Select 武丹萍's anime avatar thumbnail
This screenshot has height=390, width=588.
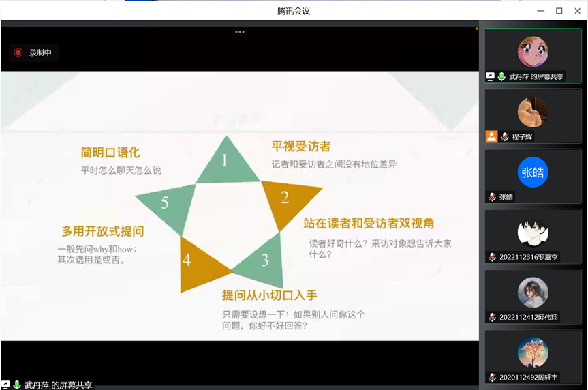(x=533, y=52)
